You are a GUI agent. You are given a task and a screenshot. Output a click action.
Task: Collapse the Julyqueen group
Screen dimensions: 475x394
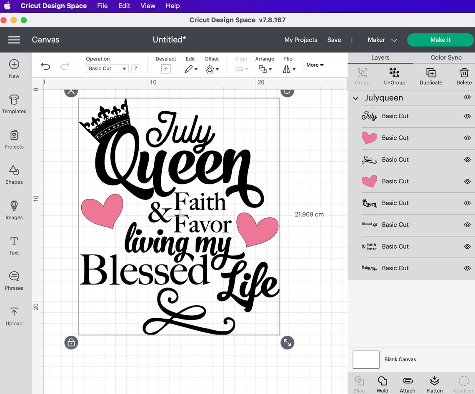(355, 98)
